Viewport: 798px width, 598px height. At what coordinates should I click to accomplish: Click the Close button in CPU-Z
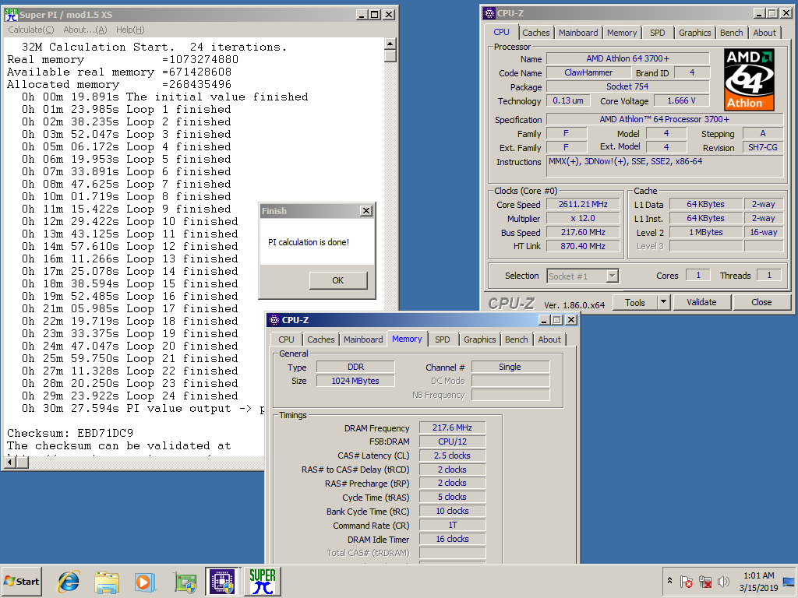click(761, 302)
